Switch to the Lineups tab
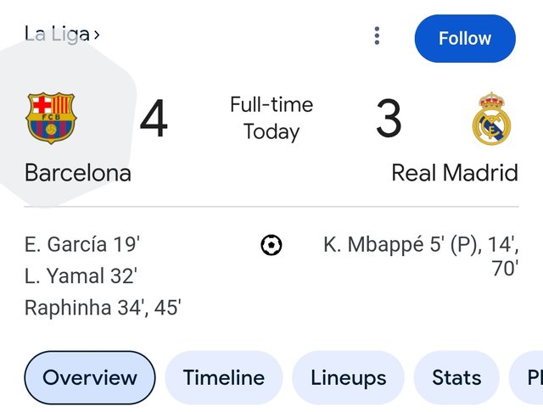The image size is (543, 412). coord(349,377)
